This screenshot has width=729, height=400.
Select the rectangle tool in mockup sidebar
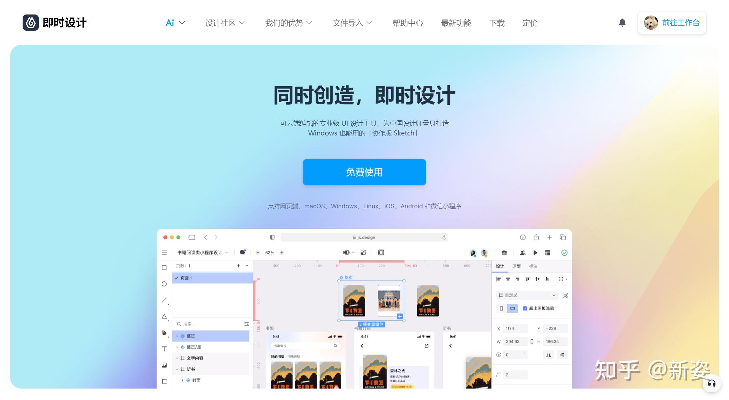pos(164,268)
